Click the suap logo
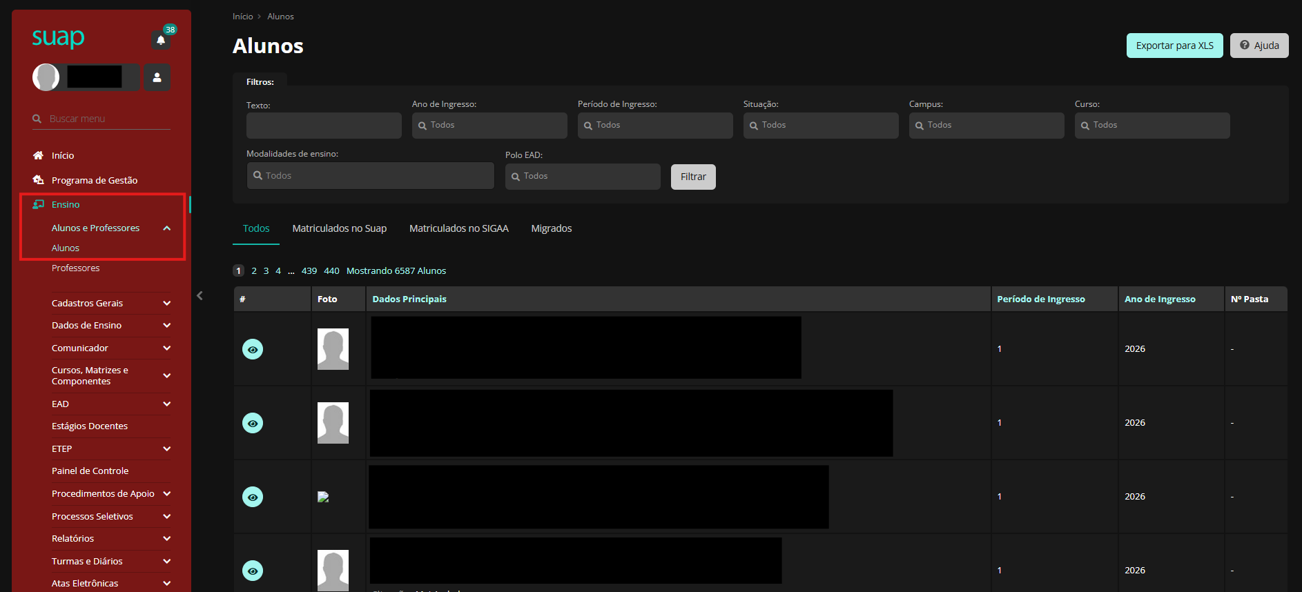This screenshot has height=592, width=1302. tap(59, 37)
